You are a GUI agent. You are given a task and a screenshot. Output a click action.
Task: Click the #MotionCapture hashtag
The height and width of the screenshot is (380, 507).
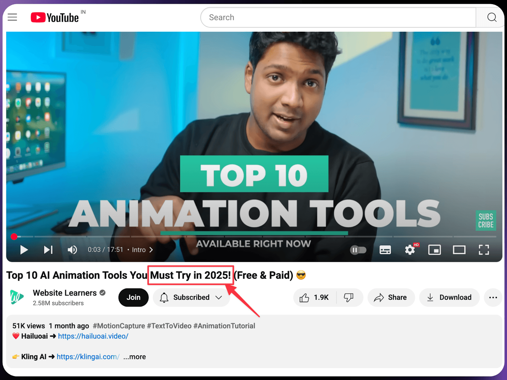[119, 326]
